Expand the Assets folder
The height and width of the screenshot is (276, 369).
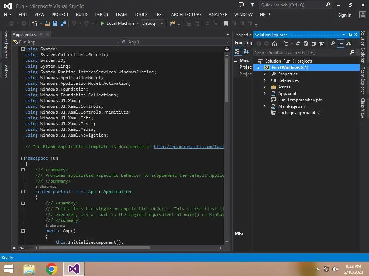pyautogui.click(x=264, y=87)
